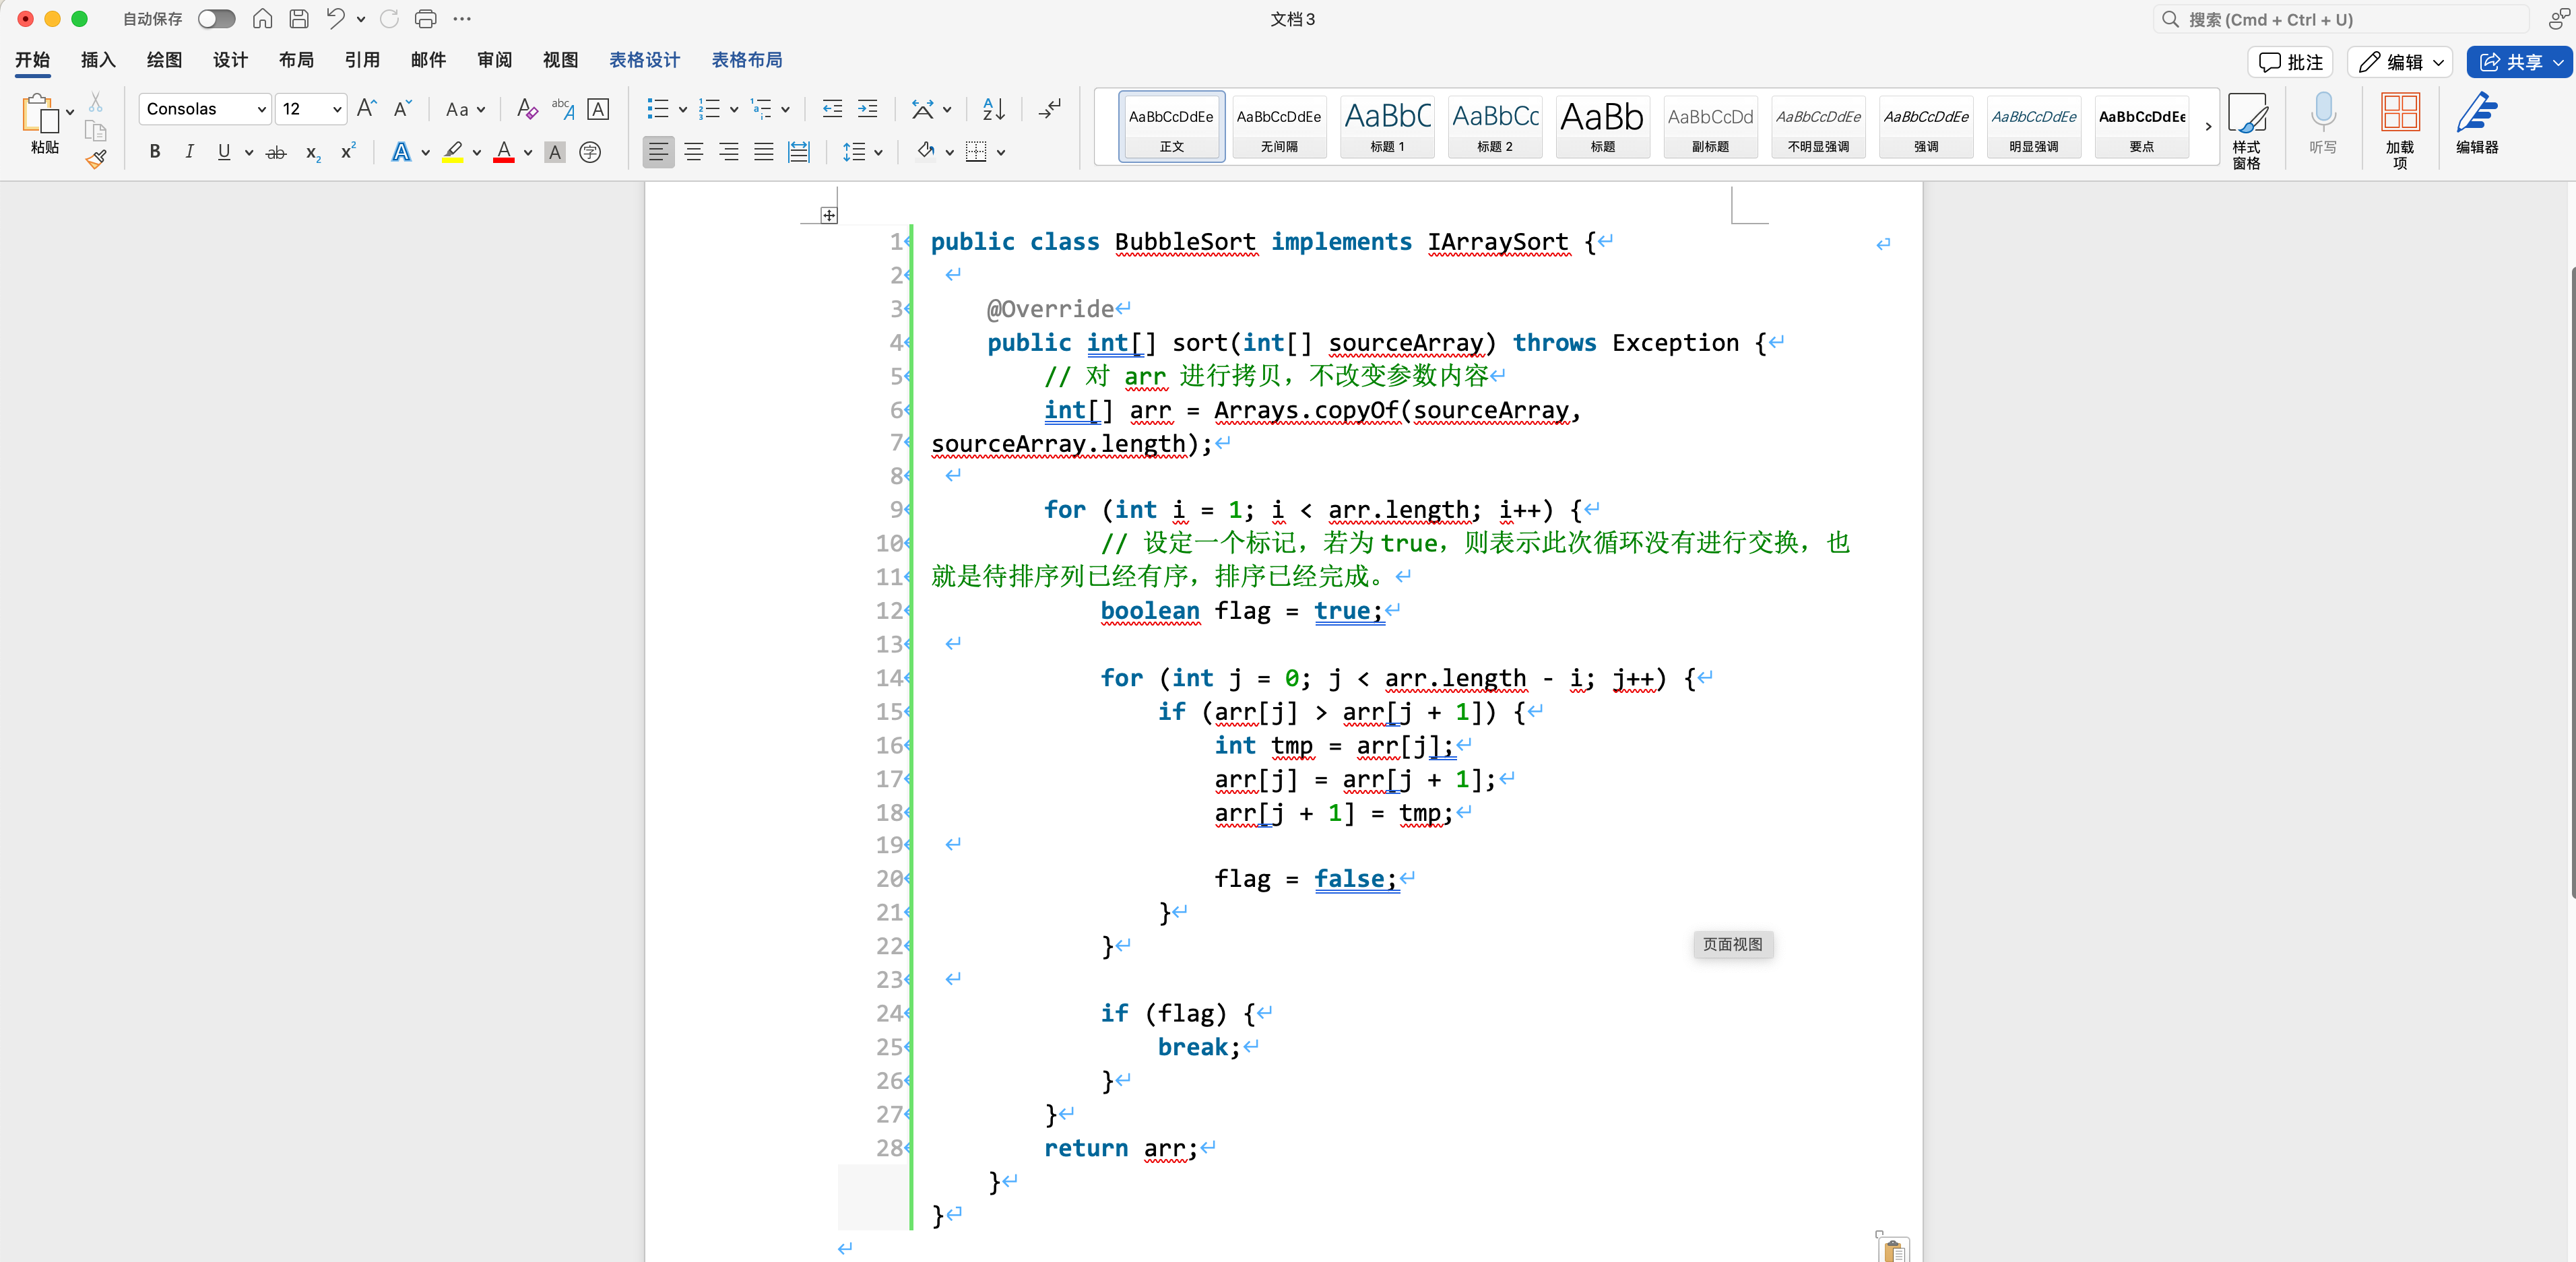Image resolution: width=2576 pixels, height=1262 pixels.
Task: Open the 插入 ribbon tab
Action: coord(98,60)
